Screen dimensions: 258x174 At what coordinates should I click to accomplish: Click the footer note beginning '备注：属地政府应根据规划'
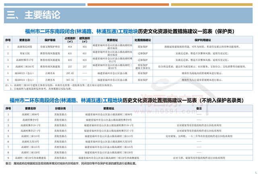coord(71,164)
